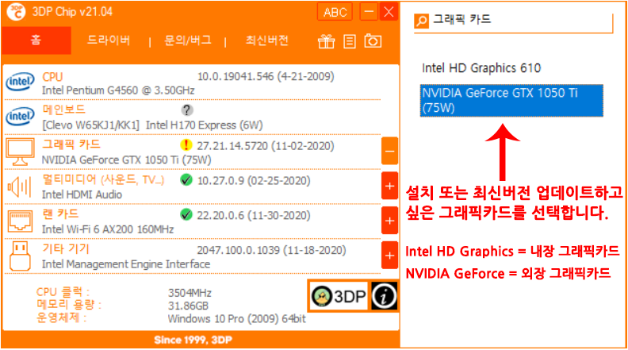Click the camera screenshot icon

pos(373,41)
